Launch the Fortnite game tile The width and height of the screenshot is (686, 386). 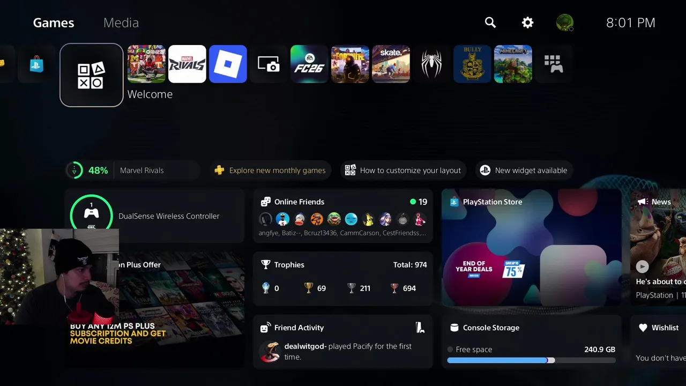(x=350, y=64)
